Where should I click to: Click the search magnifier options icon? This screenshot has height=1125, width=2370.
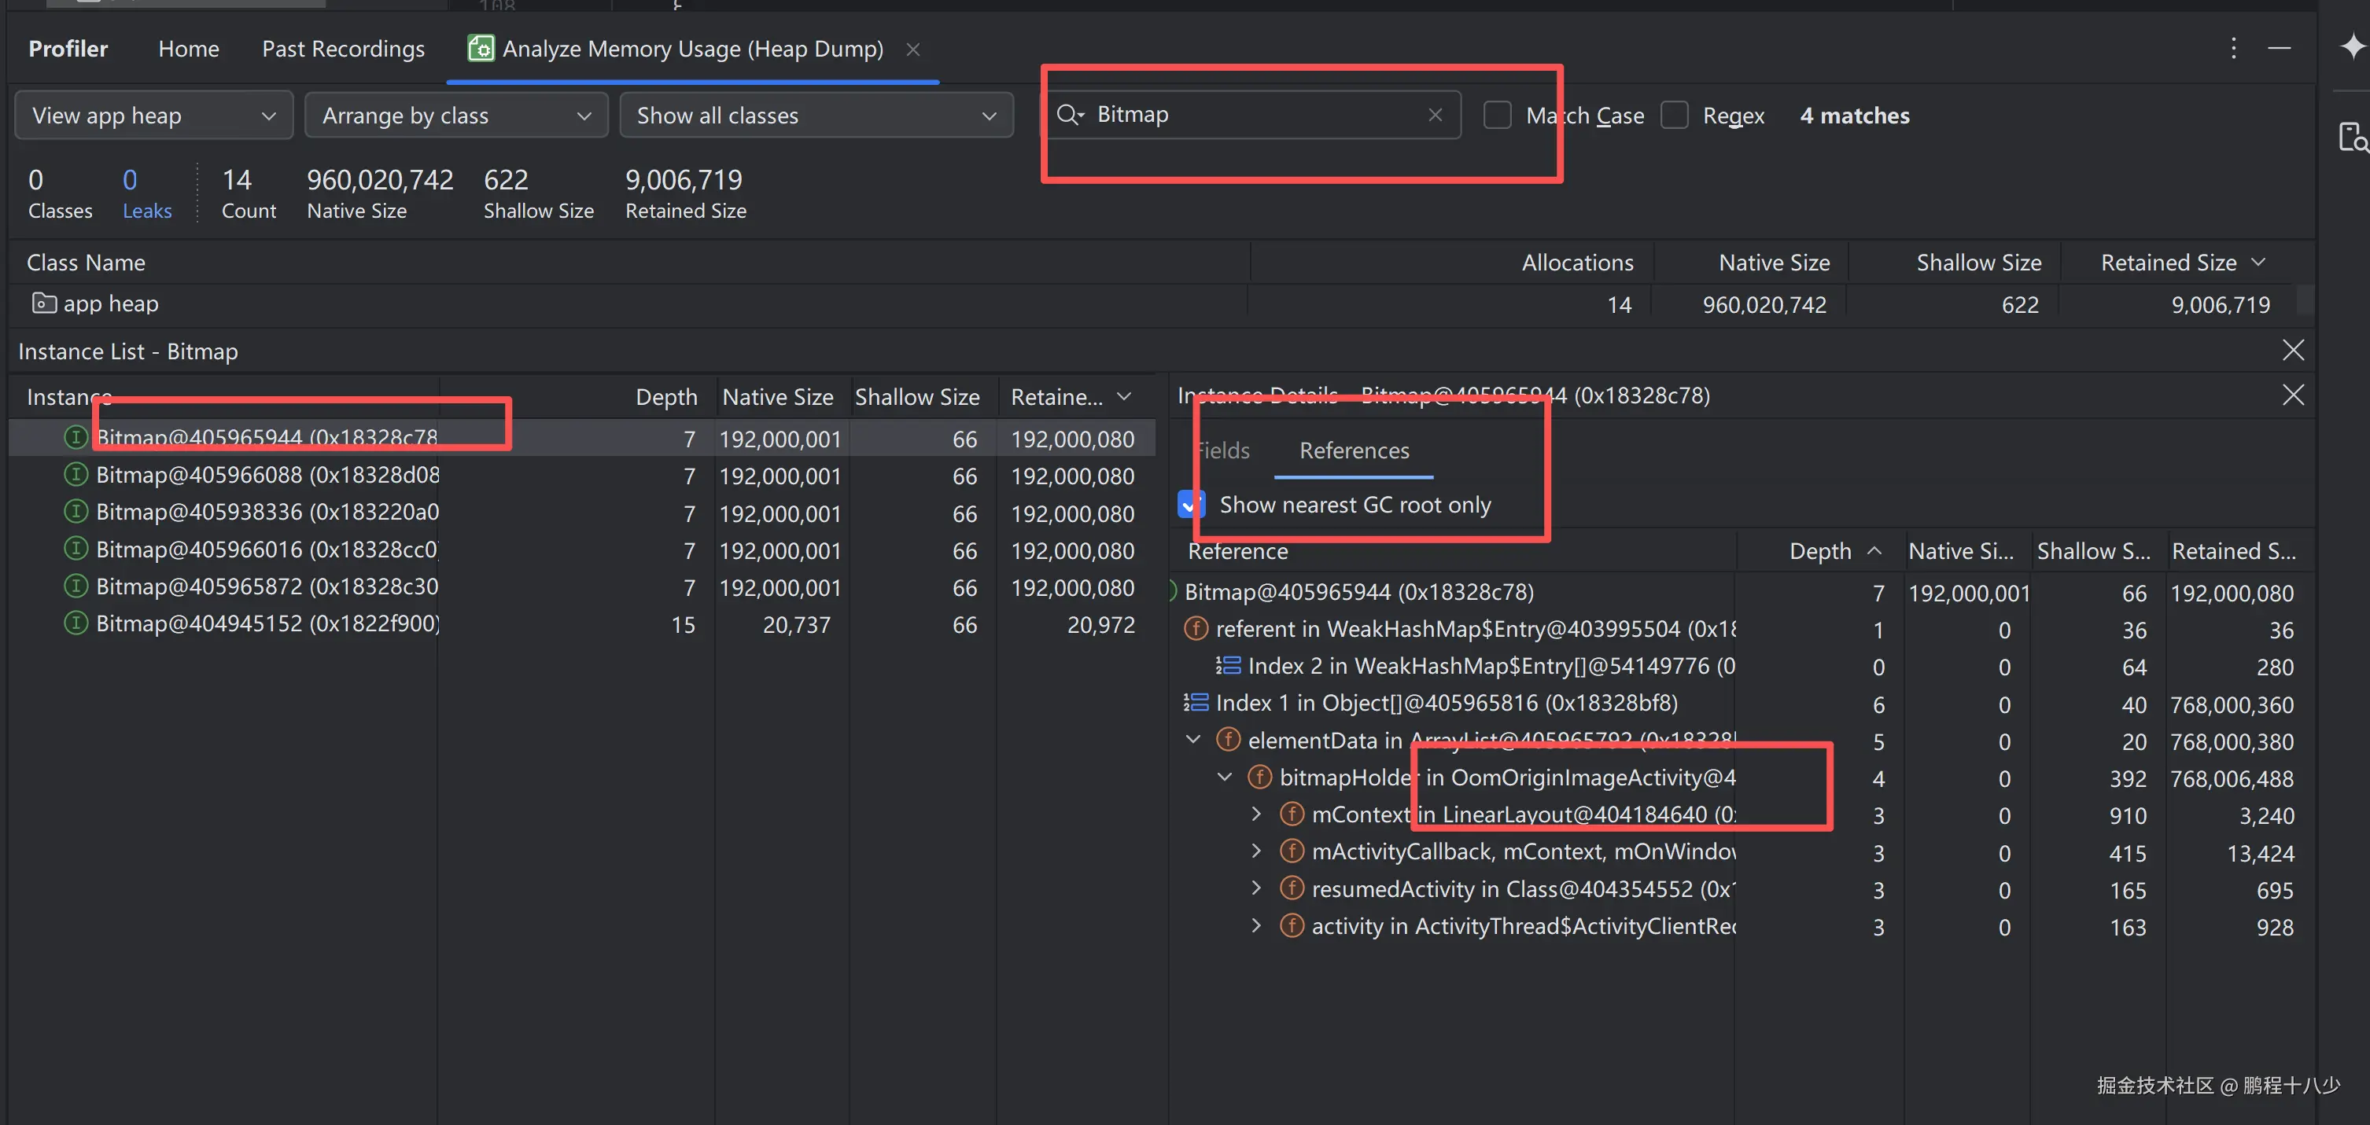coord(1069,115)
